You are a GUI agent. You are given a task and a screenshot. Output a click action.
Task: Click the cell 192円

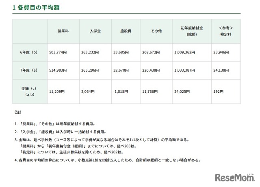pyautogui.click(x=226, y=91)
